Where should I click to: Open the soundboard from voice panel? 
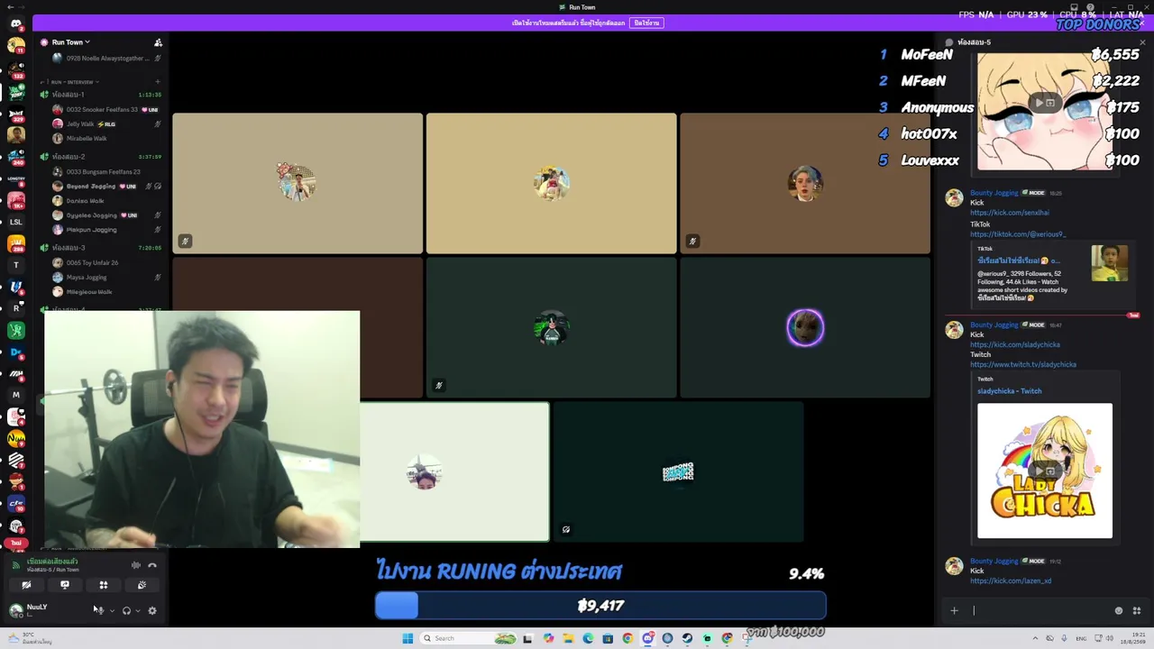coord(142,586)
